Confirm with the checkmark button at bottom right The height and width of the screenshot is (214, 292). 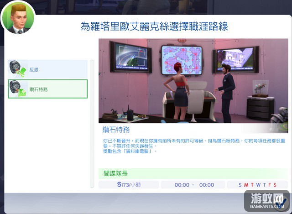[281, 203]
